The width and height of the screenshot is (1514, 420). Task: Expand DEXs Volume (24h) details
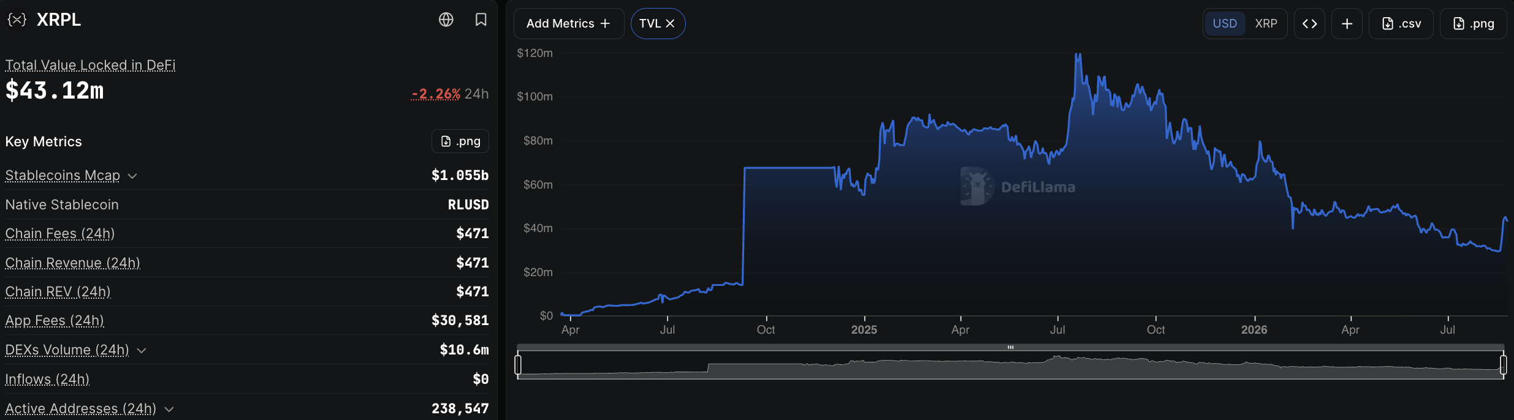point(142,351)
